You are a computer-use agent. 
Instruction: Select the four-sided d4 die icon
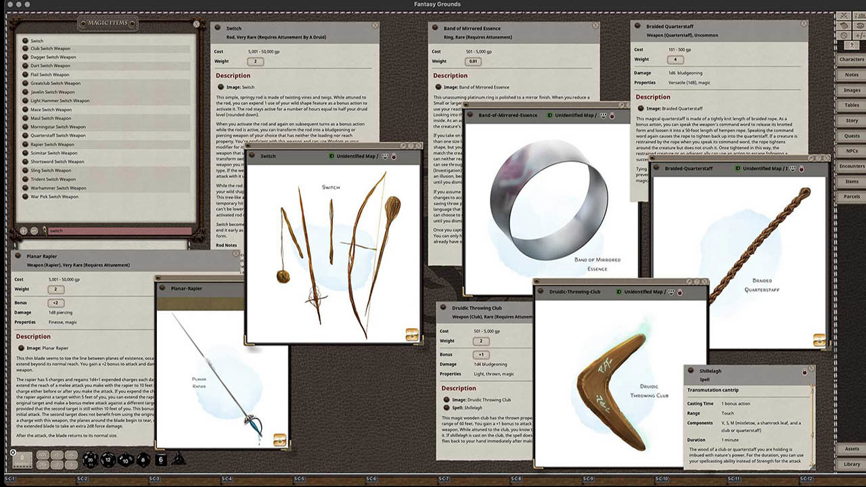pyautogui.click(x=178, y=460)
